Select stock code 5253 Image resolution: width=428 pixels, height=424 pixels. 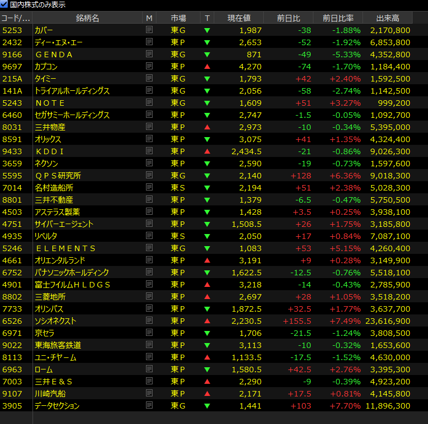point(12,30)
